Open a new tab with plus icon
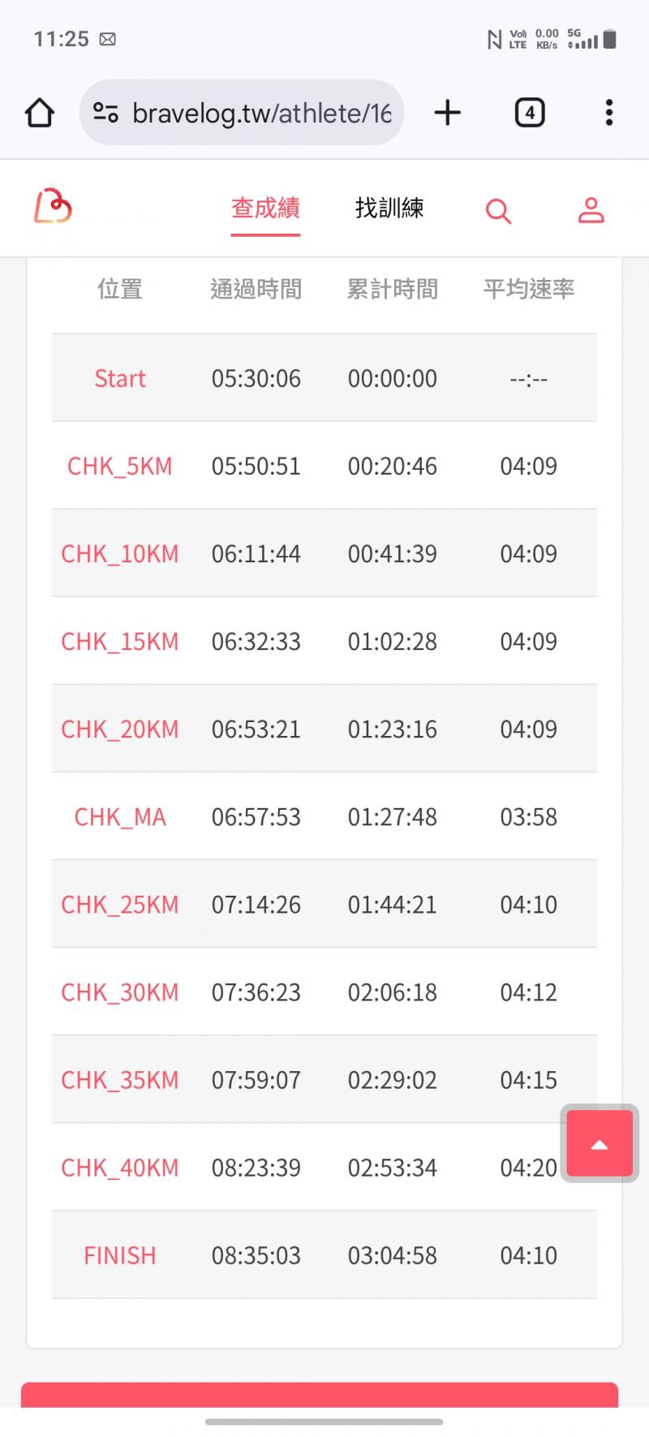Screen dimensions: 649x1437 pos(447,113)
